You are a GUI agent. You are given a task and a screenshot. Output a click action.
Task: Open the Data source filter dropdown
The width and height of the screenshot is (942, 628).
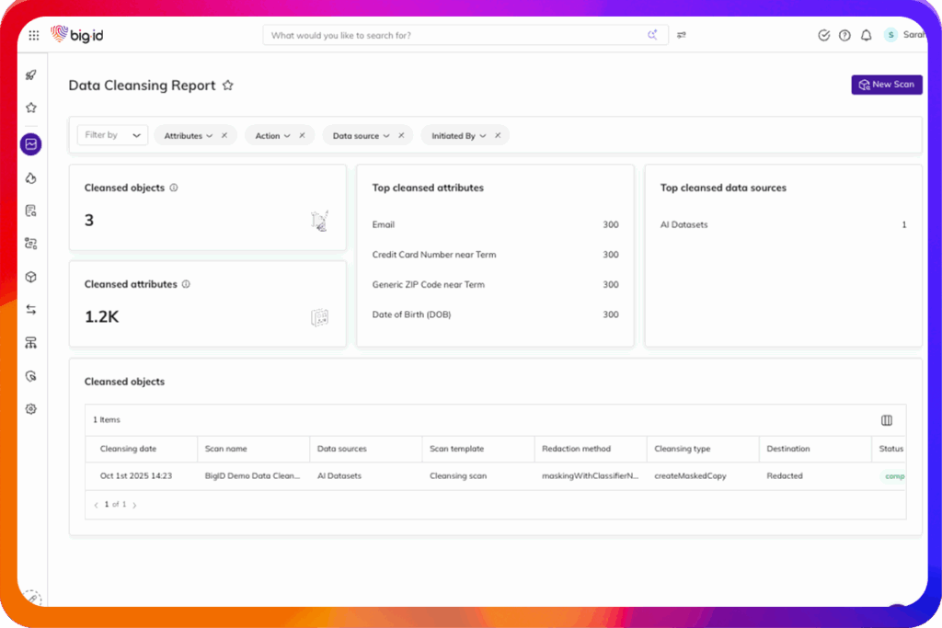click(x=361, y=136)
